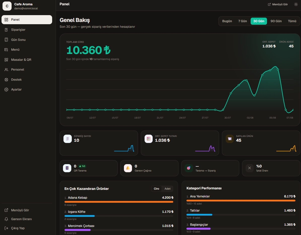Image resolution: width=301 pixels, height=235 pixels.
Task: Click the İptal Oranı X icon
Action: coord(250,168)
